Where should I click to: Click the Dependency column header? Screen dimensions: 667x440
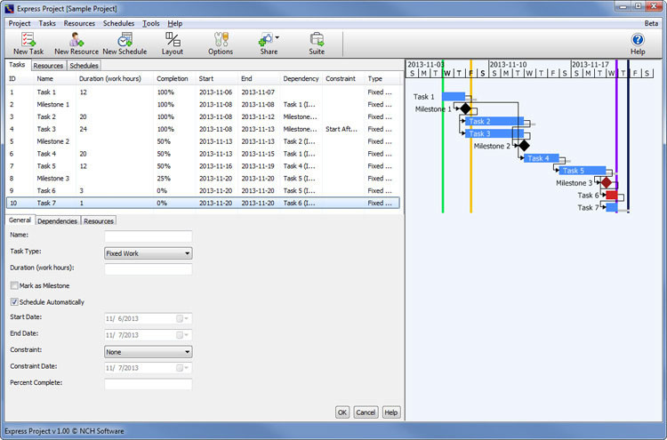click(301, 78)
